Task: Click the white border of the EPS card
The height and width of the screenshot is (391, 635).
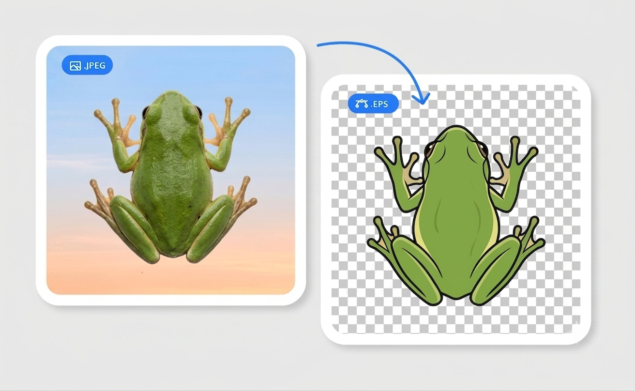Action: click(x=455, y=339)
